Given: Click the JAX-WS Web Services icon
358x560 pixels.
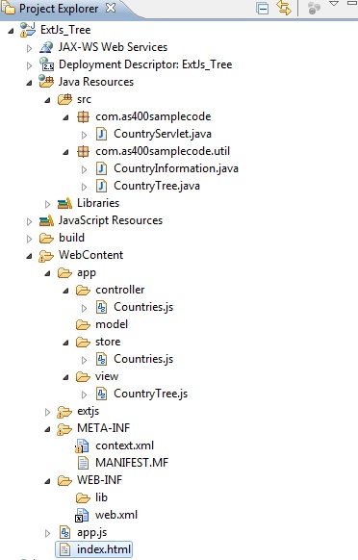Looking at the screenshot, I should pos(46,47).
